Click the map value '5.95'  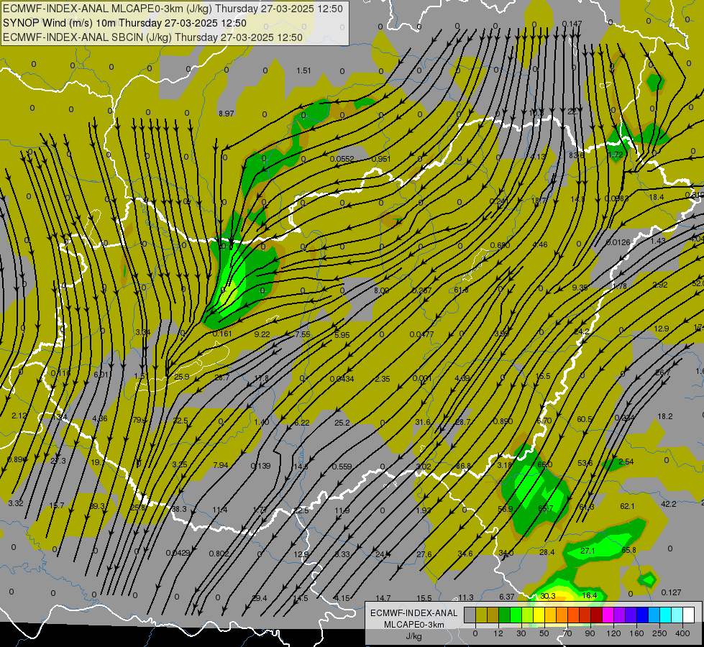342,335
